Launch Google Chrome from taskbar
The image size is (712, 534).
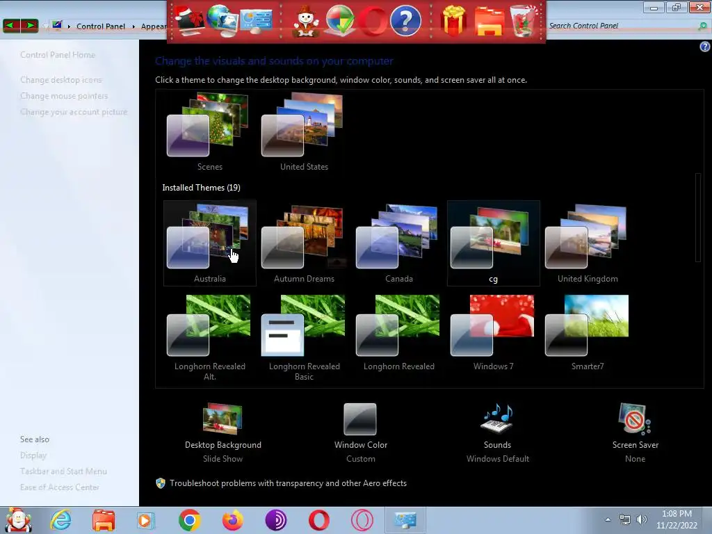pyautogui.click(x=189, y=520)
